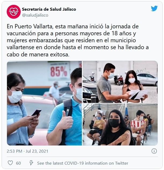Open the tweet timestamp Jul 23, 2021

point(37,151)
